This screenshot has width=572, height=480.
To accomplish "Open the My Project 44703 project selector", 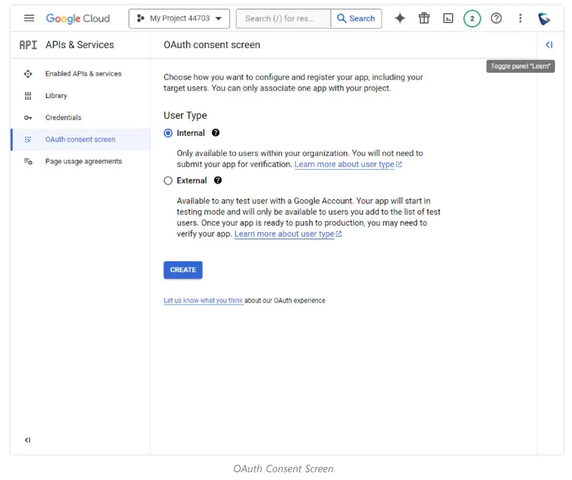I will [x=179, y=18].
